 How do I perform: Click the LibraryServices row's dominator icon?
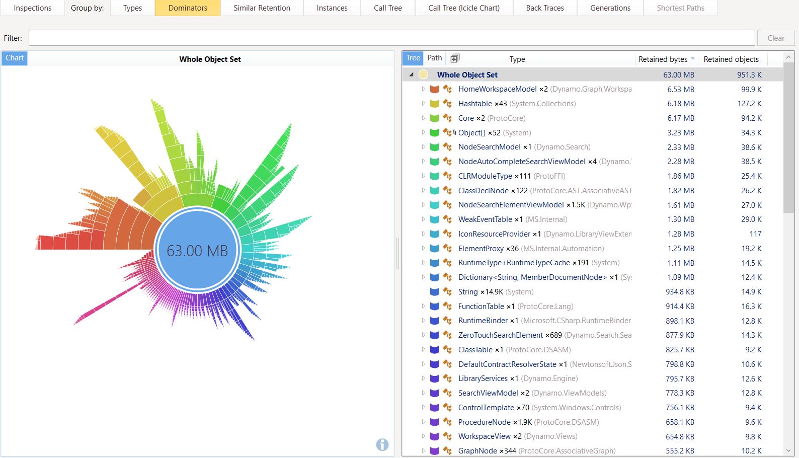(x=447, y=378)
